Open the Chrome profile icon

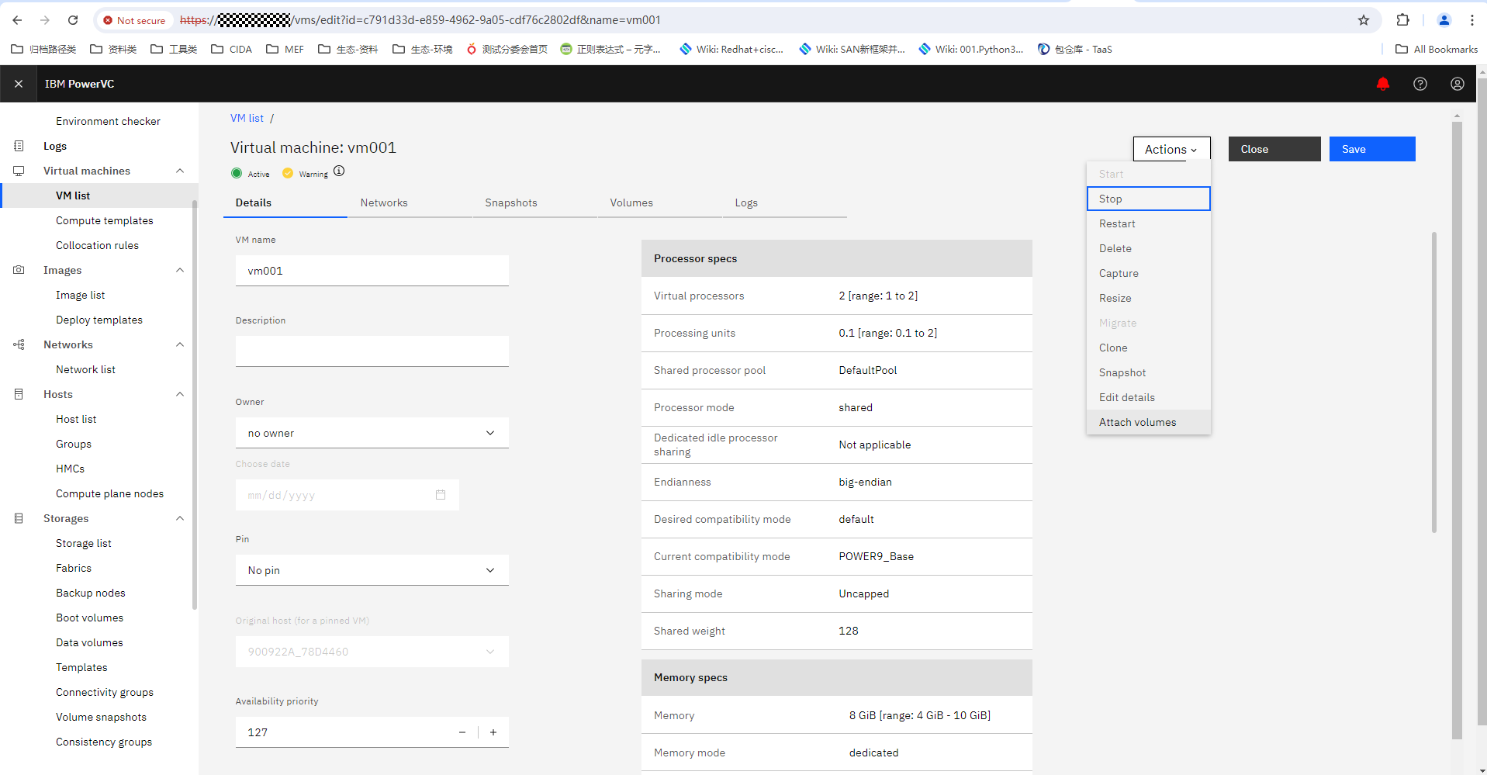click(x=1444, y=20)
